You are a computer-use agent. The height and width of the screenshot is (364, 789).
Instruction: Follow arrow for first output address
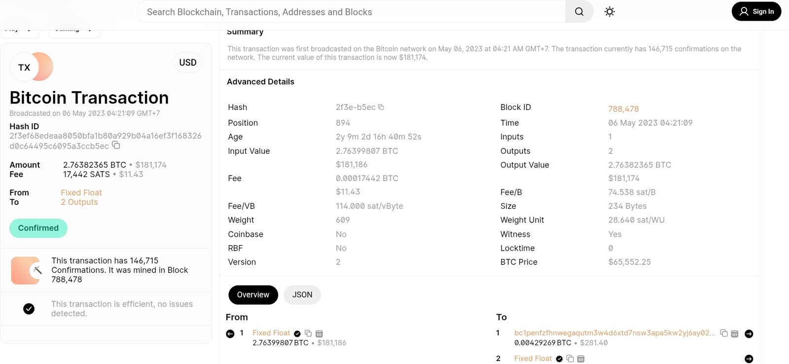tap(749, 334)
